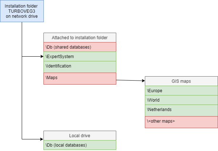Click the '\<other maps>' row
The width and height of the screenshot is (218, 151).
coord(181,122)
